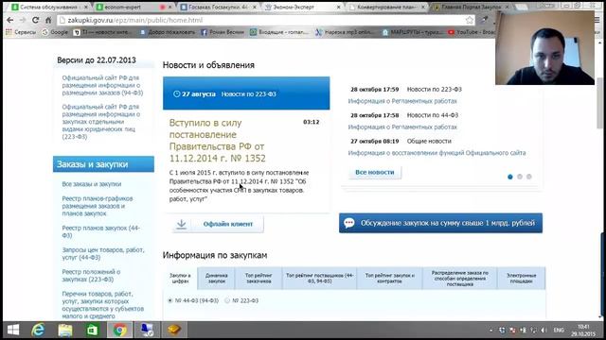The height and width of the screenshot is (340, 606).
Task: Open the Facebook Роман Веснин bookmark
Action: click(223, 32)
